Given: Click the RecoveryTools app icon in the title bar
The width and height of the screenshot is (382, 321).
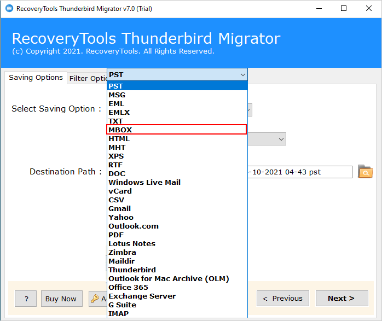Looking at the screenshot, I should pyautogui.click(x=9, y=9).
